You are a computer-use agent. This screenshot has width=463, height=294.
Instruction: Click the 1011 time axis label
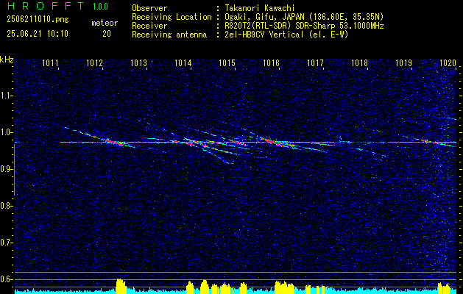(50, 63)
